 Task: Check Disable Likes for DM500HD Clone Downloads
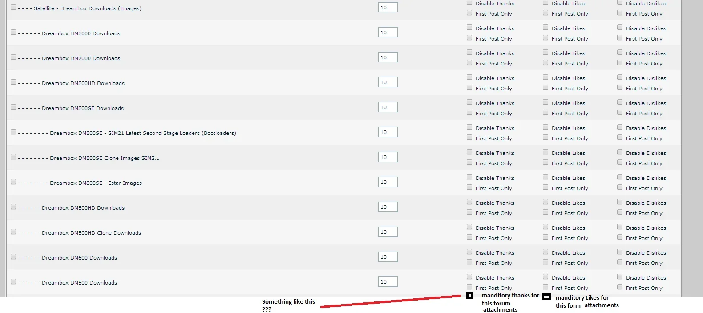(545, 227)
